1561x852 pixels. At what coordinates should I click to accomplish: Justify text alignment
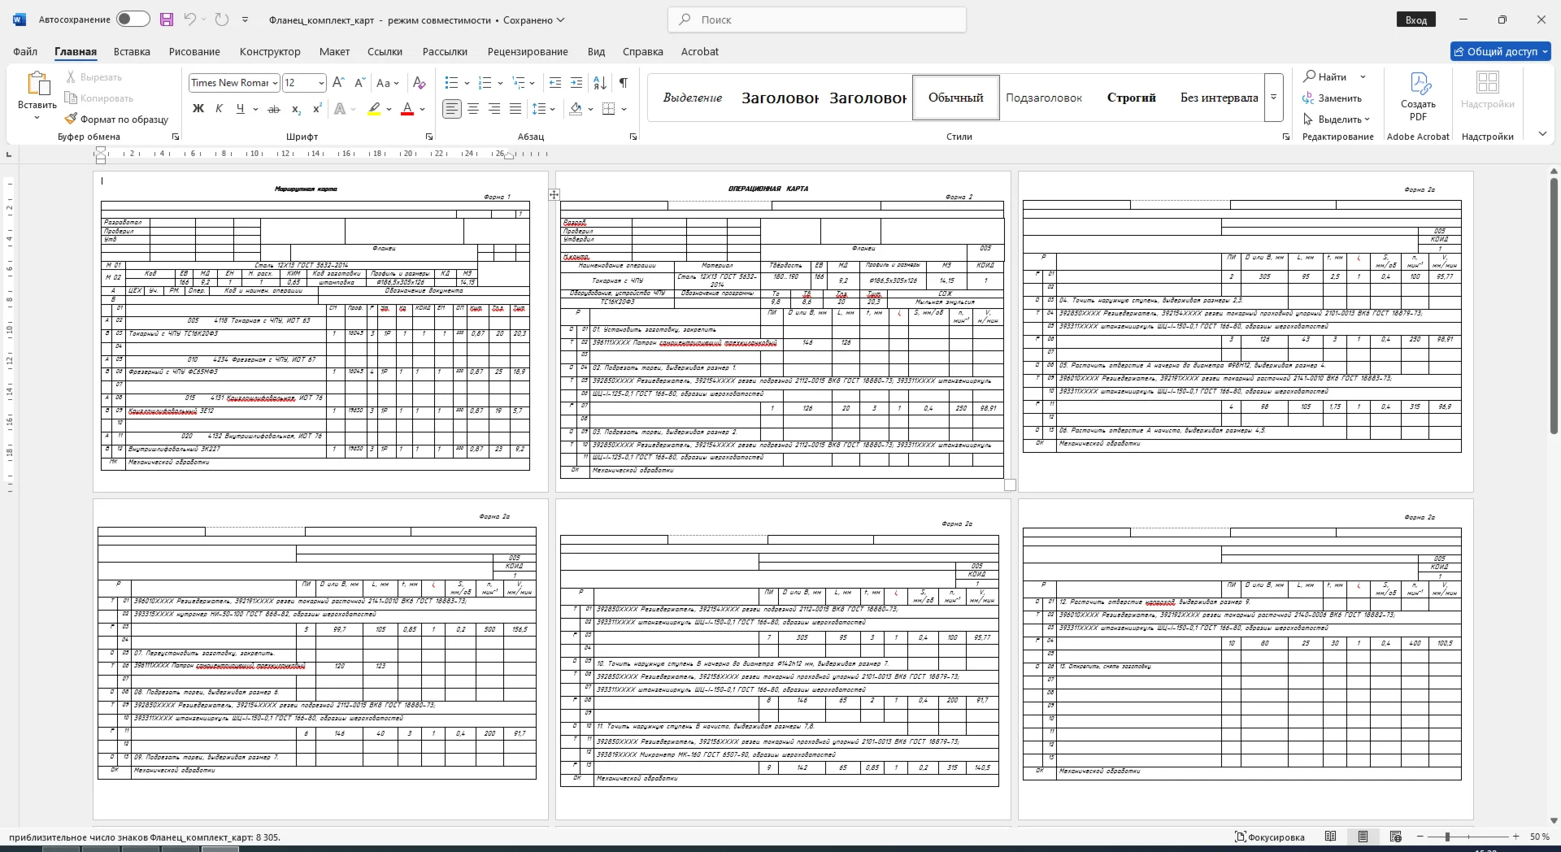coord(515,109)
